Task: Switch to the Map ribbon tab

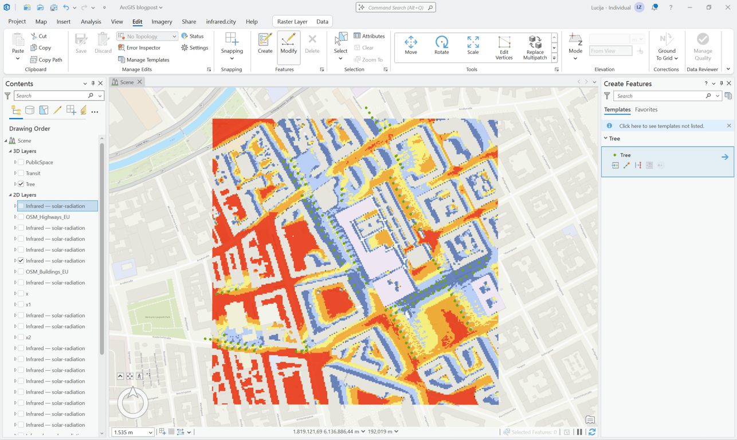Action: pos(41,22)
